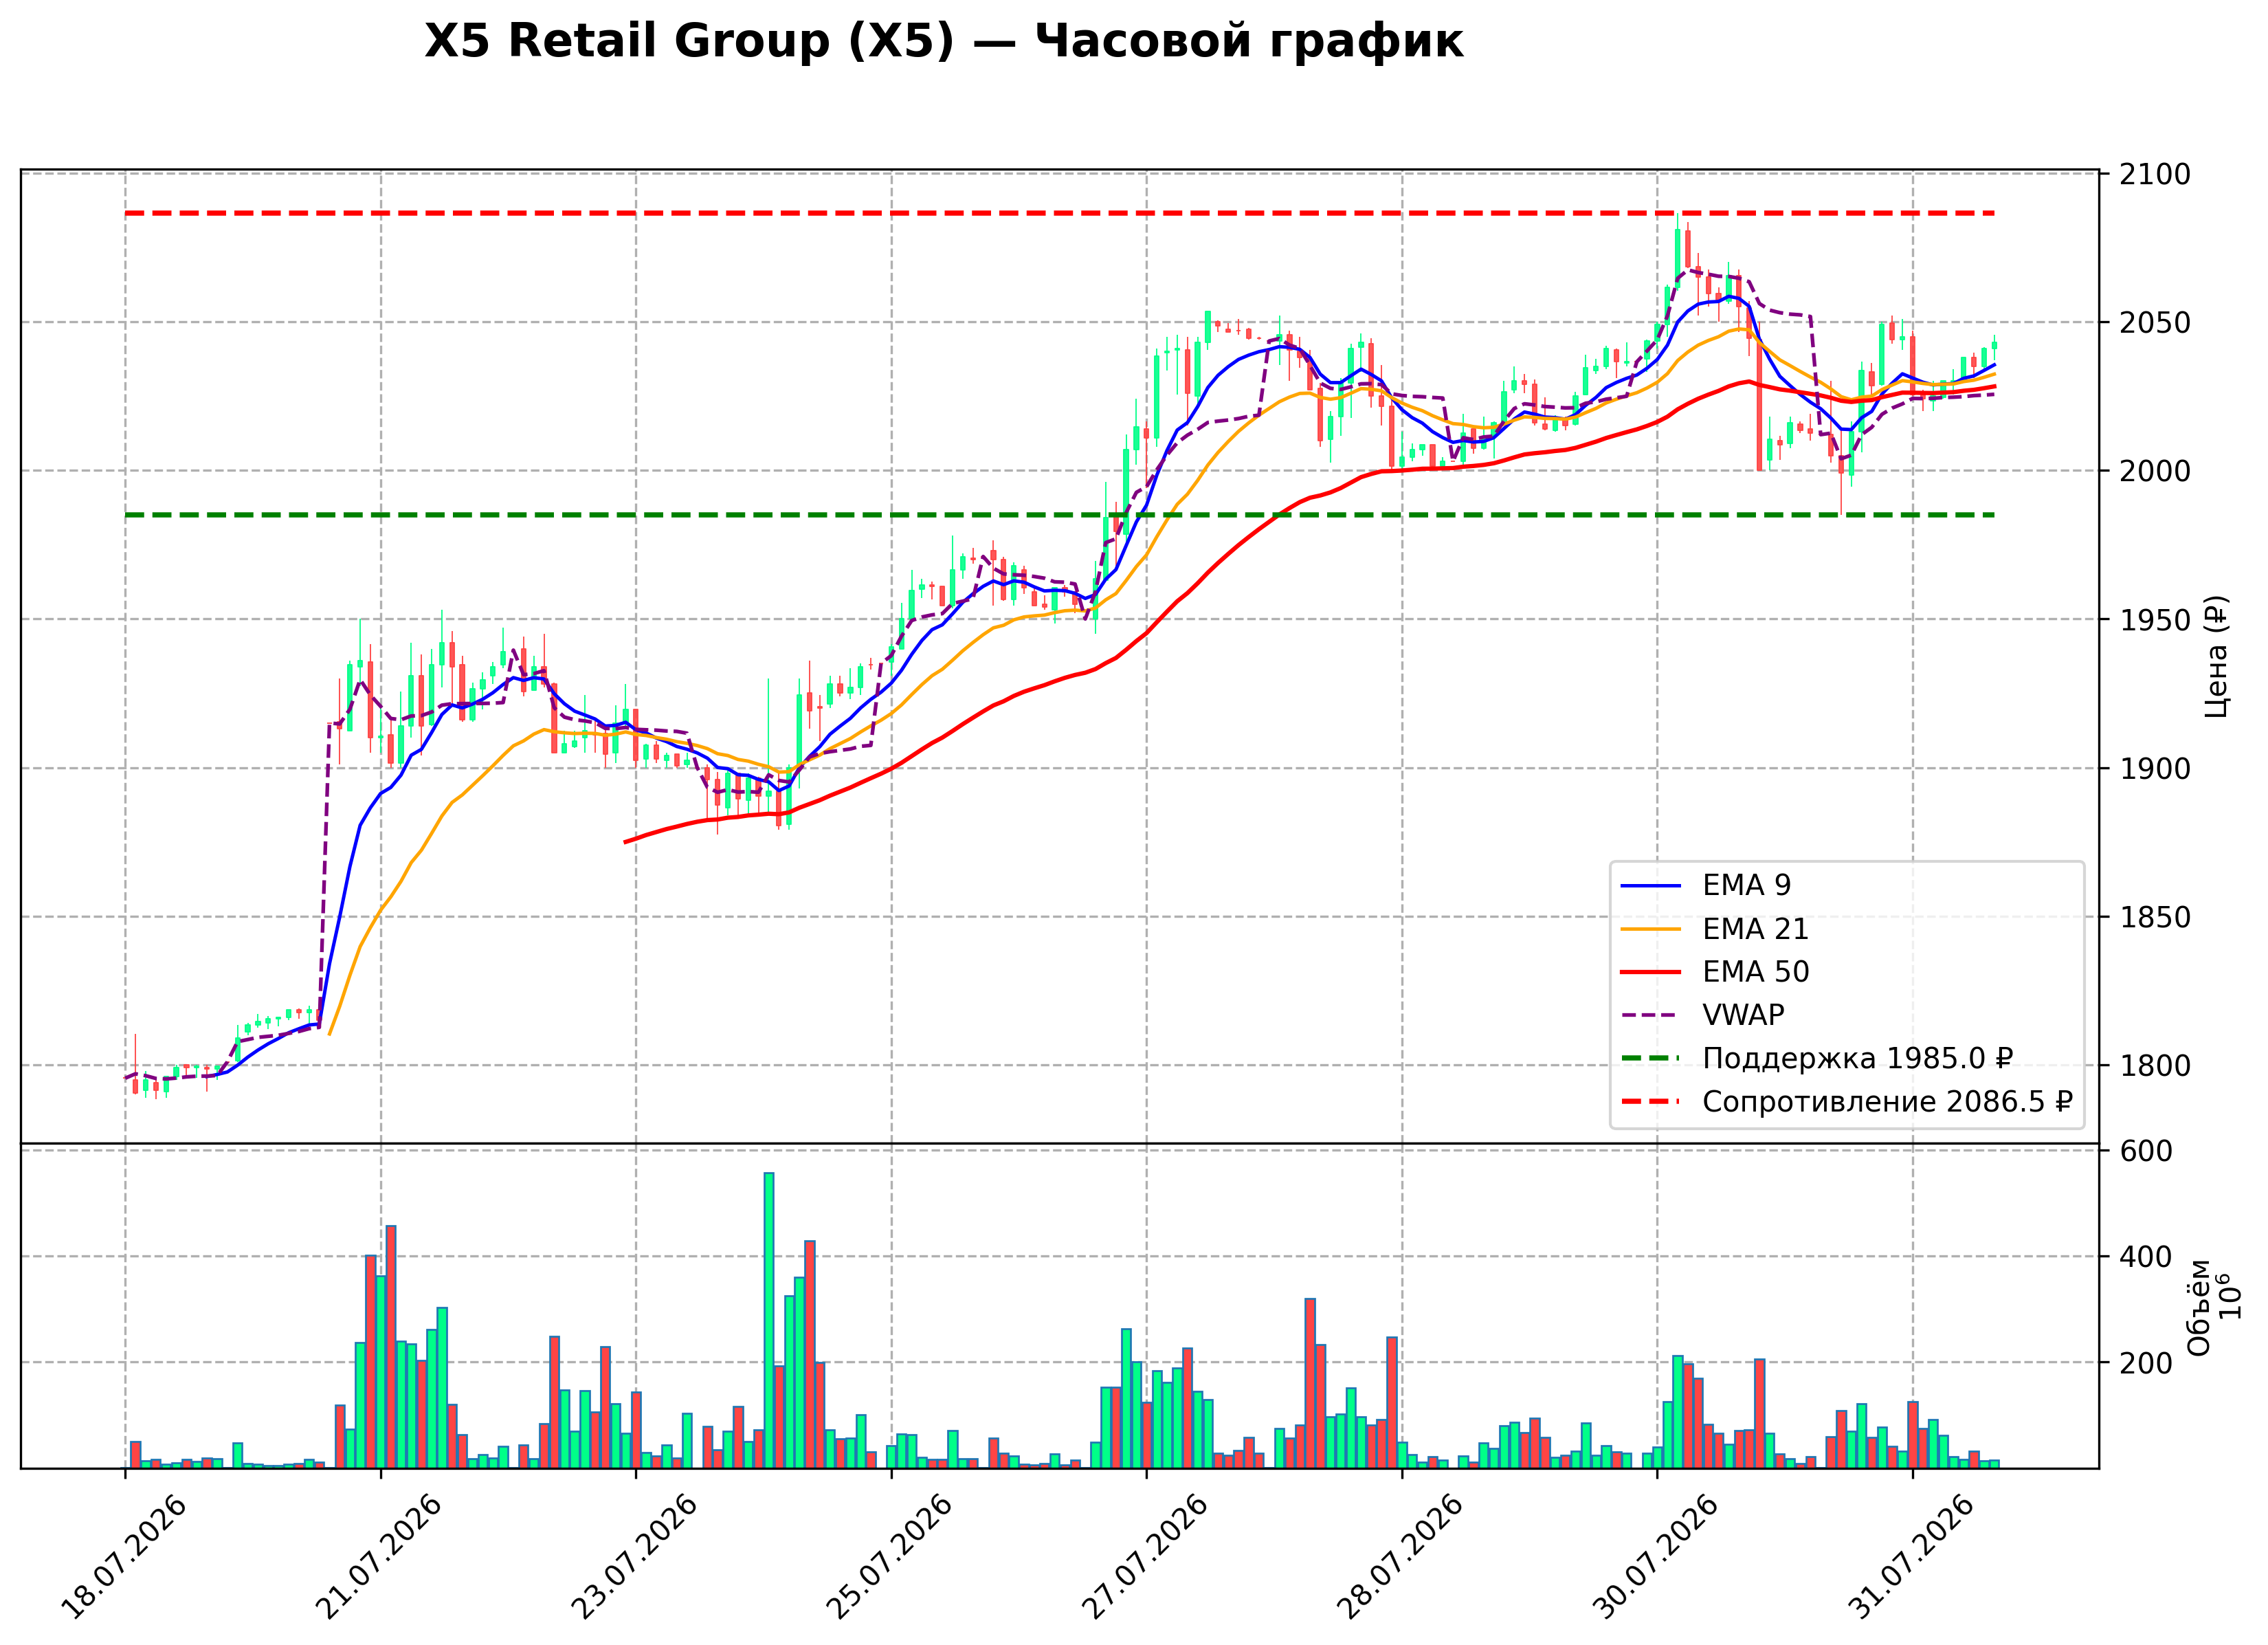Click the red dashed resistance line on the chart
This screenshot has width=2268, height=1645.
pos(1060,213)
